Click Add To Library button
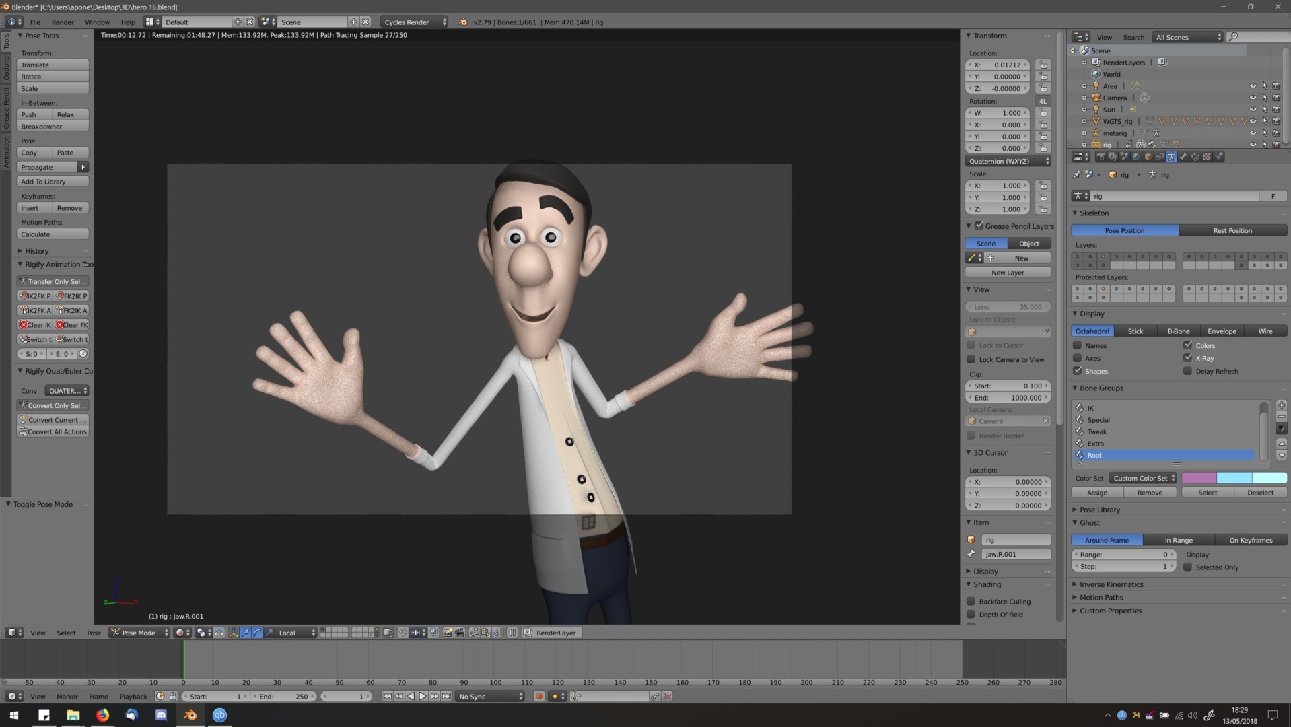 click(53, 182)
